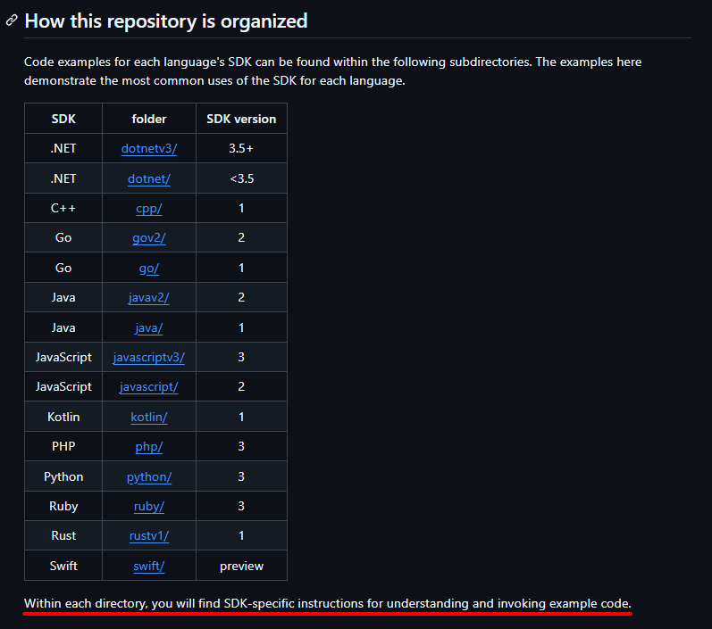Open the java/ folder link
Viewport: 712px width, 629px height.
(149, 327)
